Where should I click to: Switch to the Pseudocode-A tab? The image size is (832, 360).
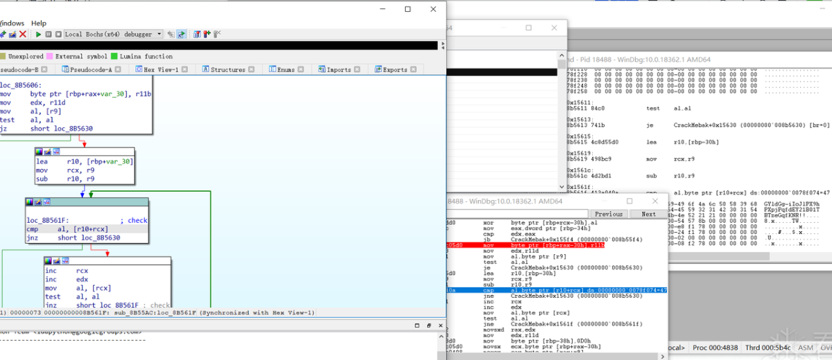(91, 69)
